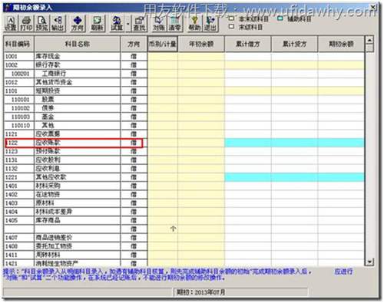This screenshot has width=384, height=303.
Task: Click the cyan 辅助科目 legend swatch
Action: tap(280, 18)
